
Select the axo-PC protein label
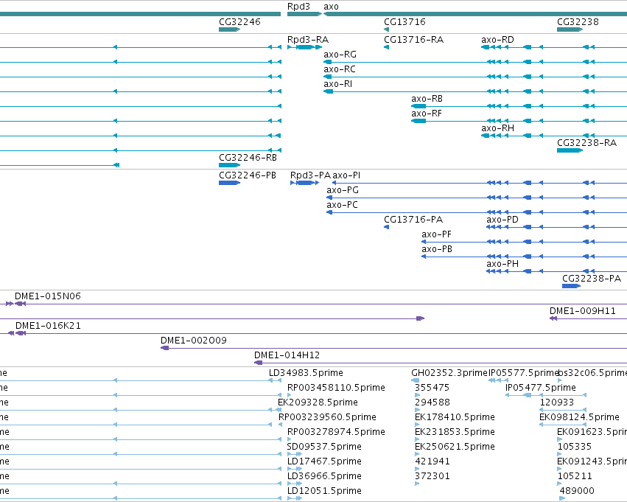[x=342, y=205]
